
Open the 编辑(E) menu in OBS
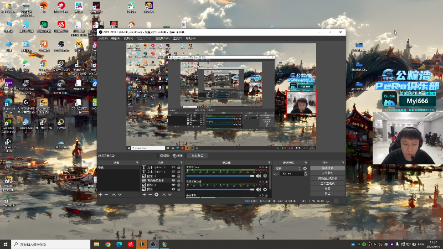click(x=115, y=38)
